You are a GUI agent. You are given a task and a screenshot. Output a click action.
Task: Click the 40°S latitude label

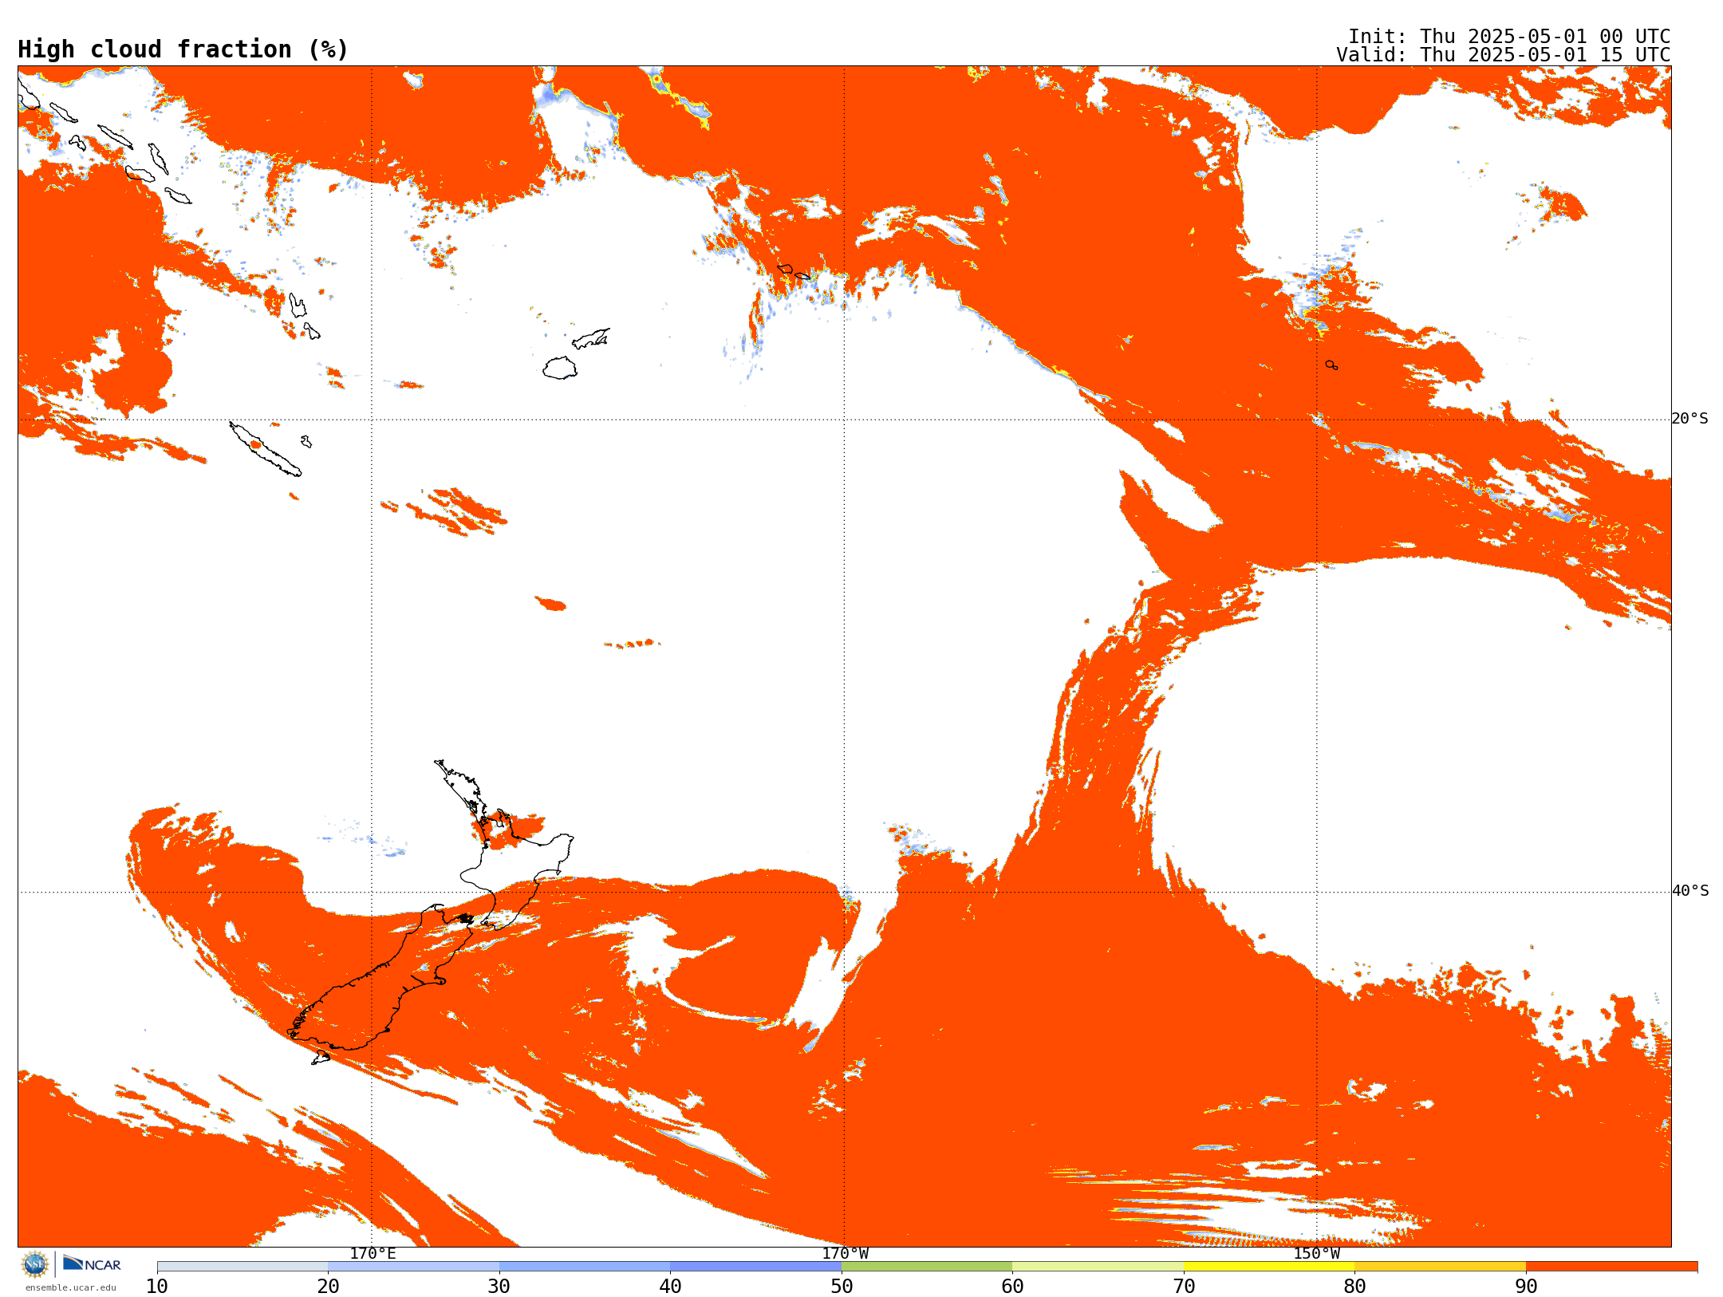pos(1690,891)
